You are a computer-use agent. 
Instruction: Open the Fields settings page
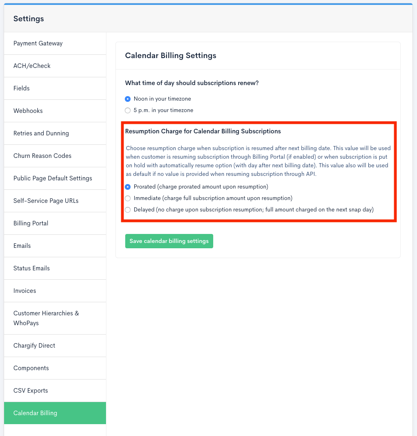click(x=22, y=88)
